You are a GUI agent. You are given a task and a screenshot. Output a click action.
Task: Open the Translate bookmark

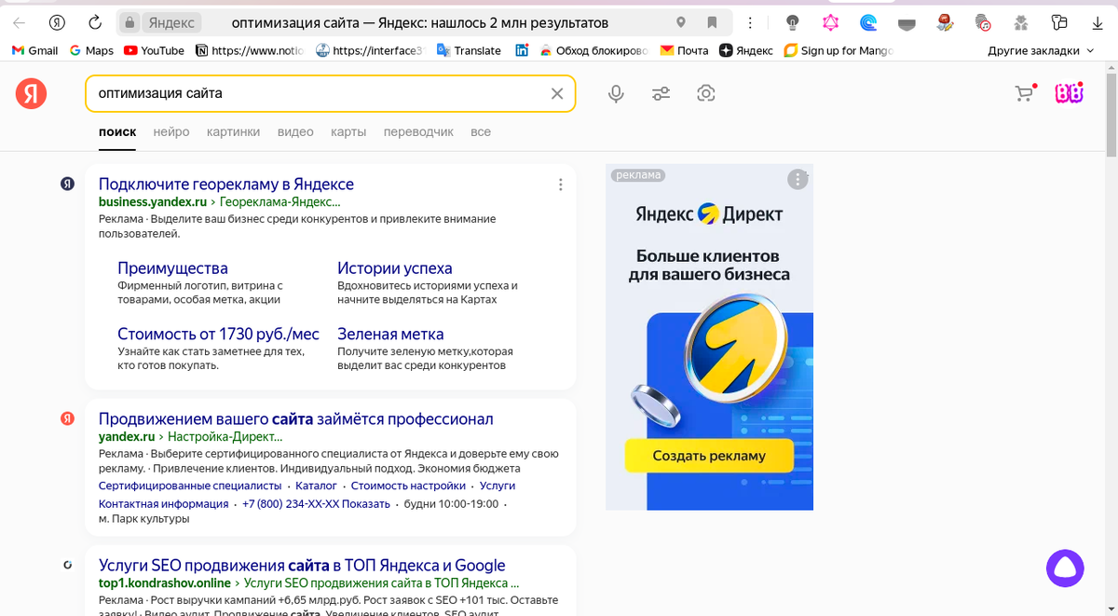tap(470, 50)
